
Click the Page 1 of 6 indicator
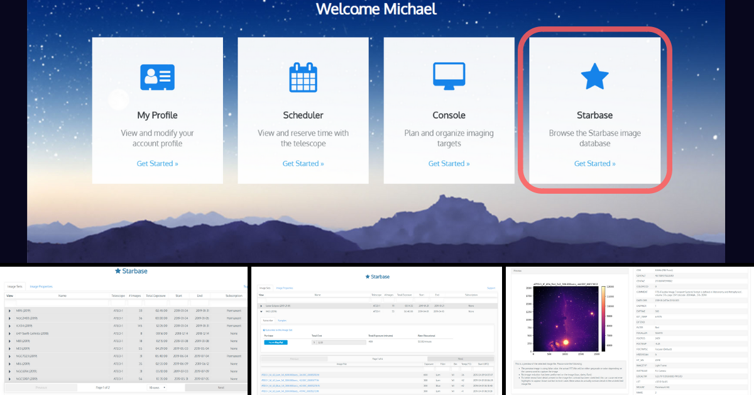[x=378, y=359]
